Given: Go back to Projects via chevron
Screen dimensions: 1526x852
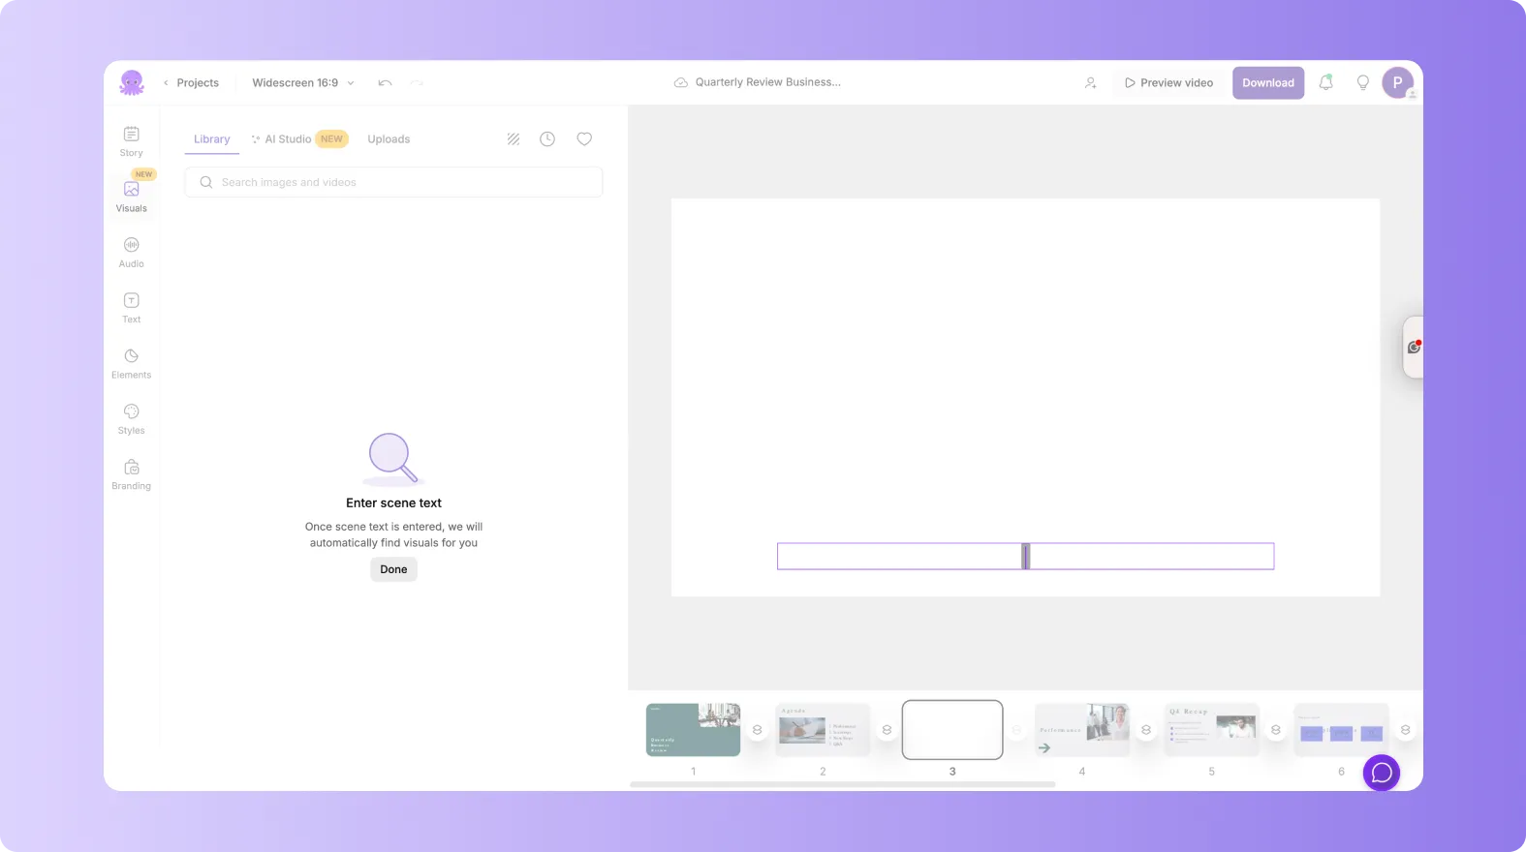Looking at the screenshot, I should click(167, 83).
